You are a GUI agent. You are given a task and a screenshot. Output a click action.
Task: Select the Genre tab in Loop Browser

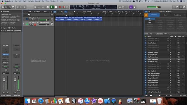[165, 15]
